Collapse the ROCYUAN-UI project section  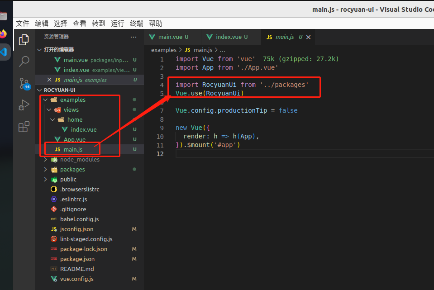pos(39,90)
